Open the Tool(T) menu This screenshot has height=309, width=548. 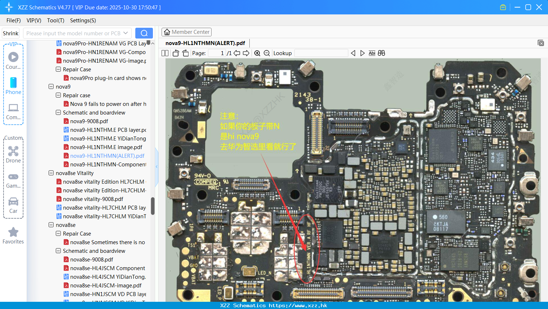56,21
